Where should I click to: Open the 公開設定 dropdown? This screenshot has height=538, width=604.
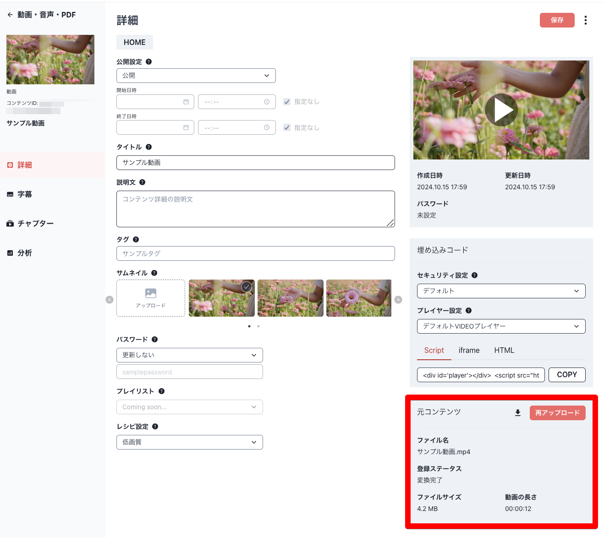coord(196,75)
